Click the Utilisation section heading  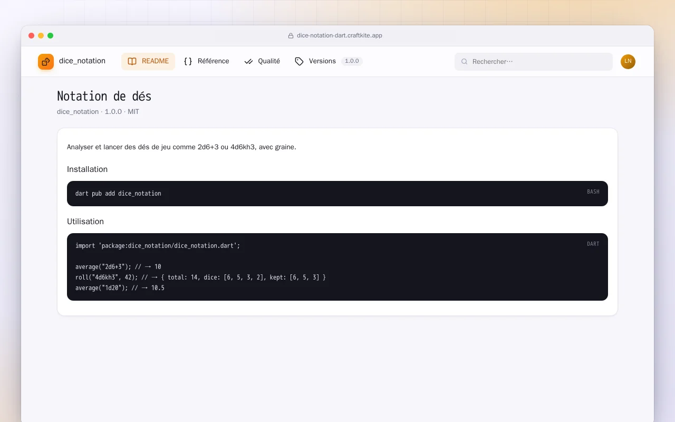coord(85,222)
